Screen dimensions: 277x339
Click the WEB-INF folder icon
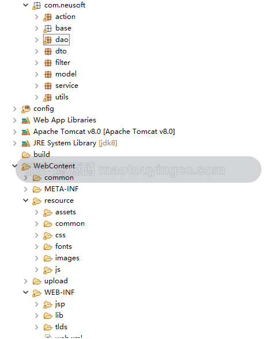click(37, 293)
